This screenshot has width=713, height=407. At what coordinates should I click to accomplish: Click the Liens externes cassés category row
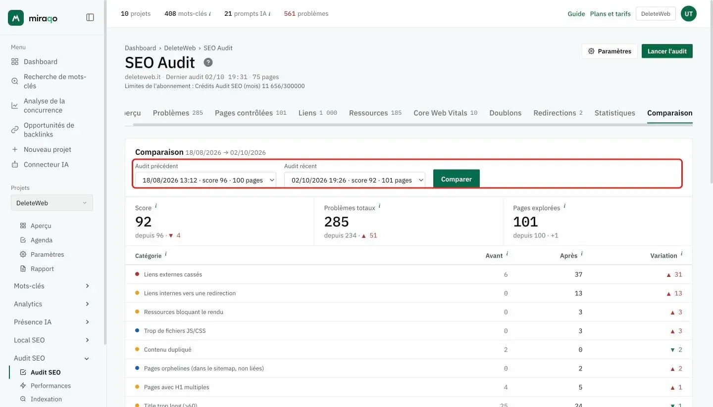pyautogui.click(x=409, y=274)
